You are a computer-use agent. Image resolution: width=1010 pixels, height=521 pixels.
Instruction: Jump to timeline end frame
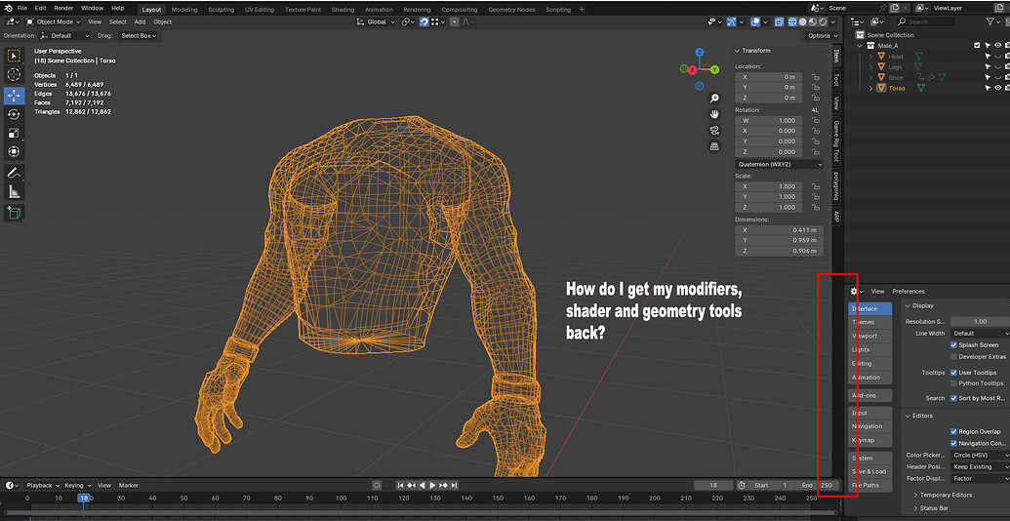[454, 485]
